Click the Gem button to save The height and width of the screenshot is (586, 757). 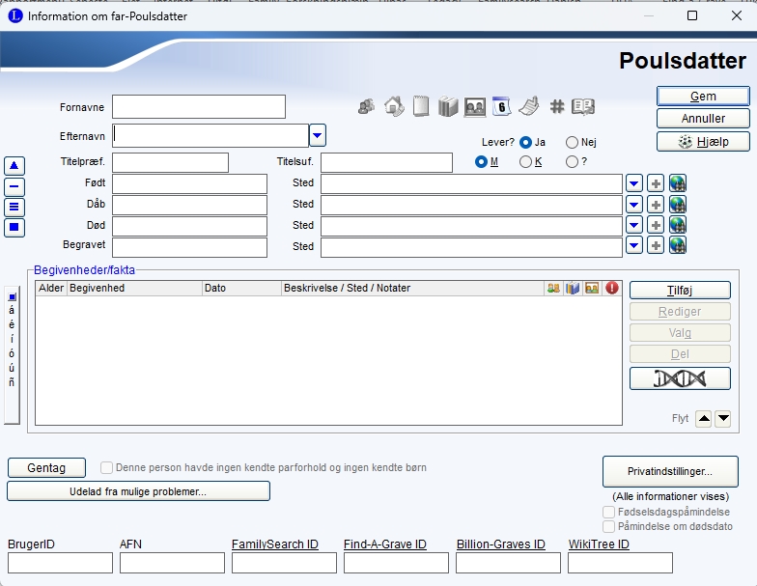point(703,97)
